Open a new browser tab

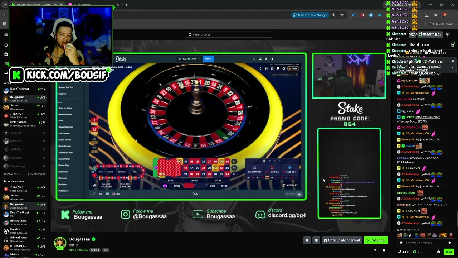pyautogui.click(x=126, y=5)
